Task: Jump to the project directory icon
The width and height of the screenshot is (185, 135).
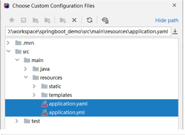Action: [35, 20]
